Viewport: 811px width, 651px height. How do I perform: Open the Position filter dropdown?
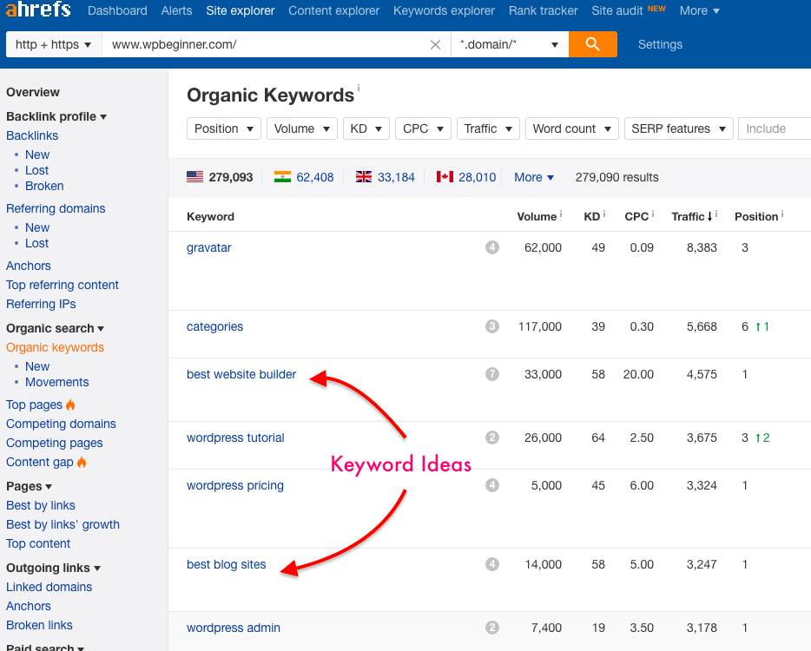click(x=224, y=128)
